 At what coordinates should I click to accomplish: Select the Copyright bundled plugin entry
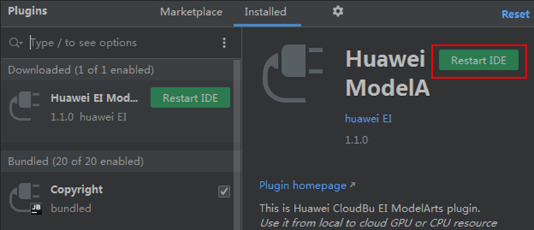117,199
